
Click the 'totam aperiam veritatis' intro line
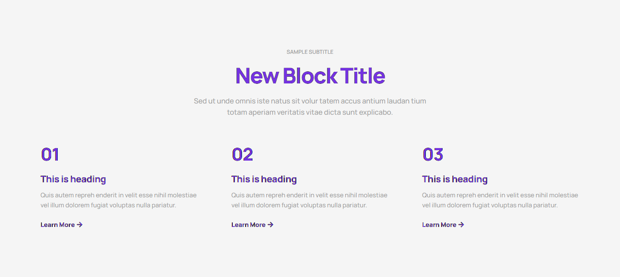pyautogui.click(x=310, y=112)
